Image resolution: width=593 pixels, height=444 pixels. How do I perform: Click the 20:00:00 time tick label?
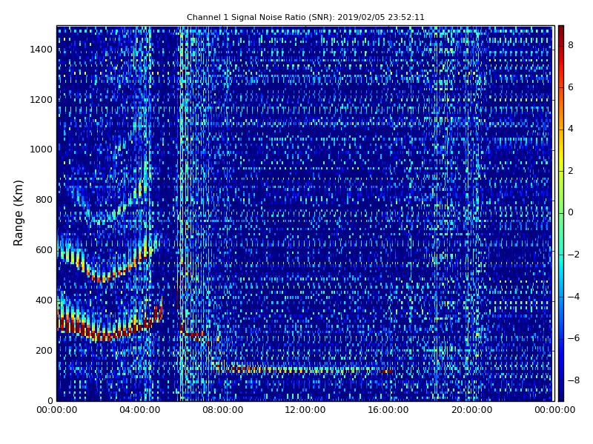pyautogui.click(x=471, y=410)
